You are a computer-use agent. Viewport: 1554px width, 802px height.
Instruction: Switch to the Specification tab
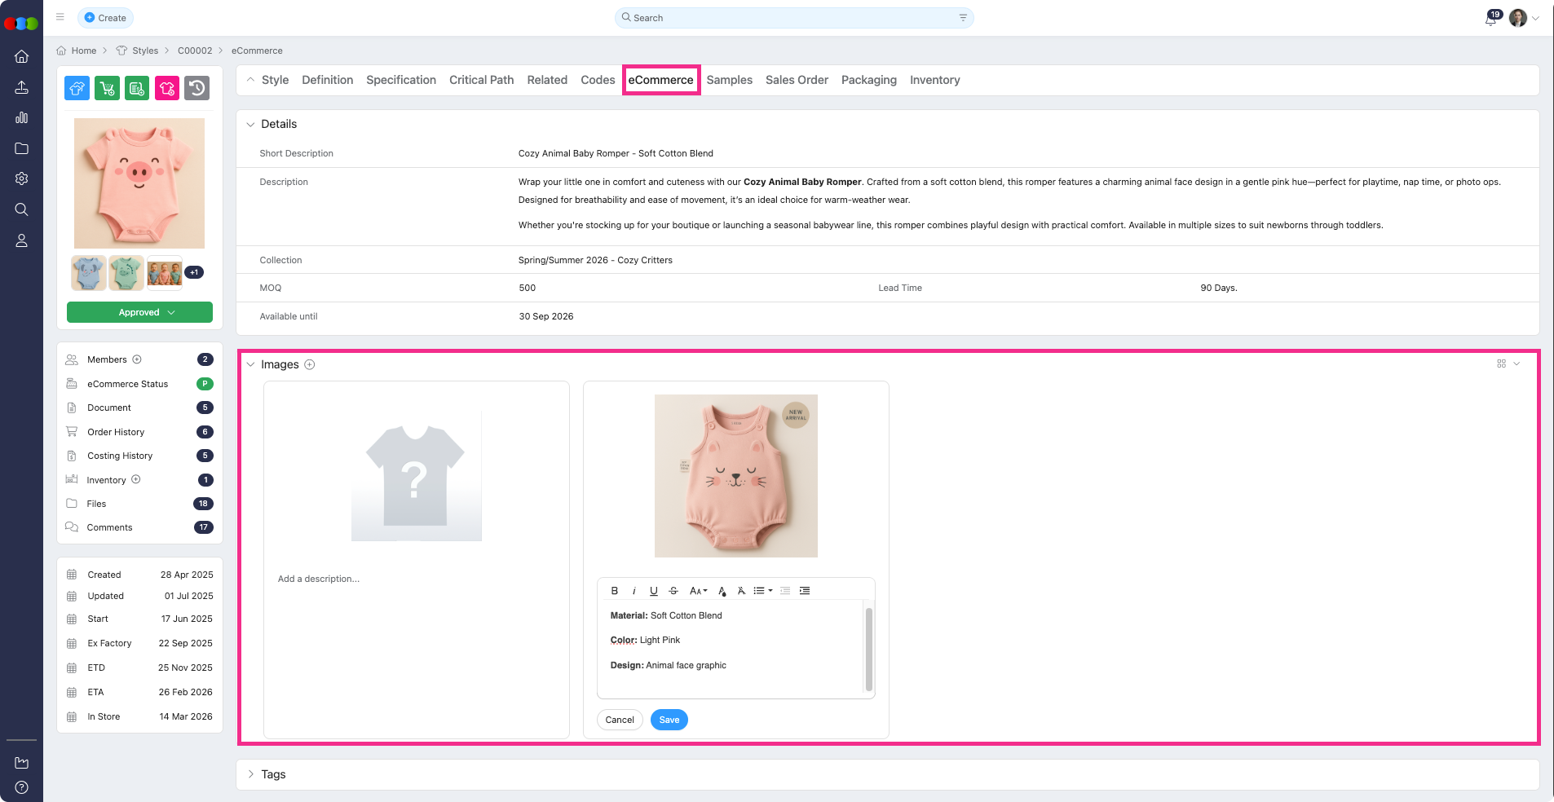coord(400,80)
